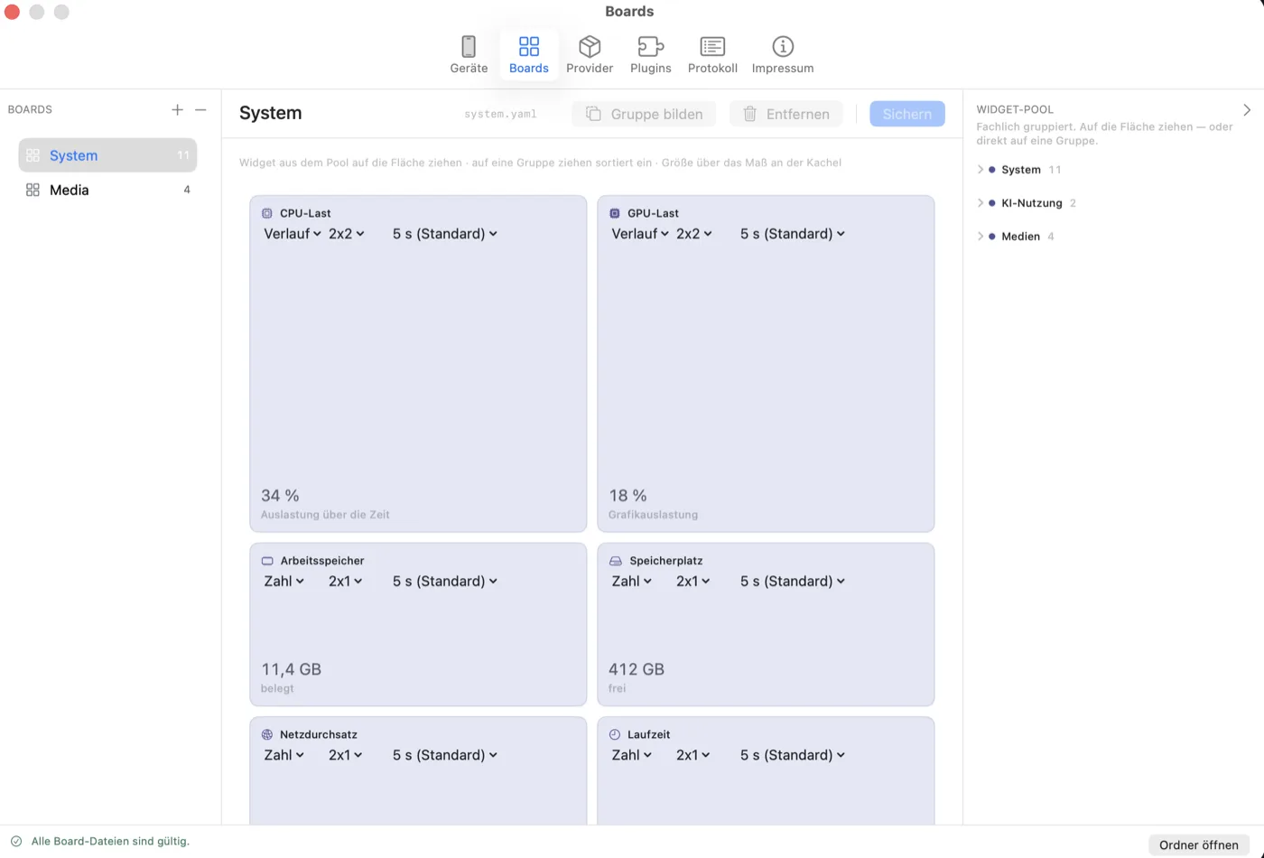1264x858 pixels.
Task: Click the status bar checkmark icon
Action: (16, 842)
